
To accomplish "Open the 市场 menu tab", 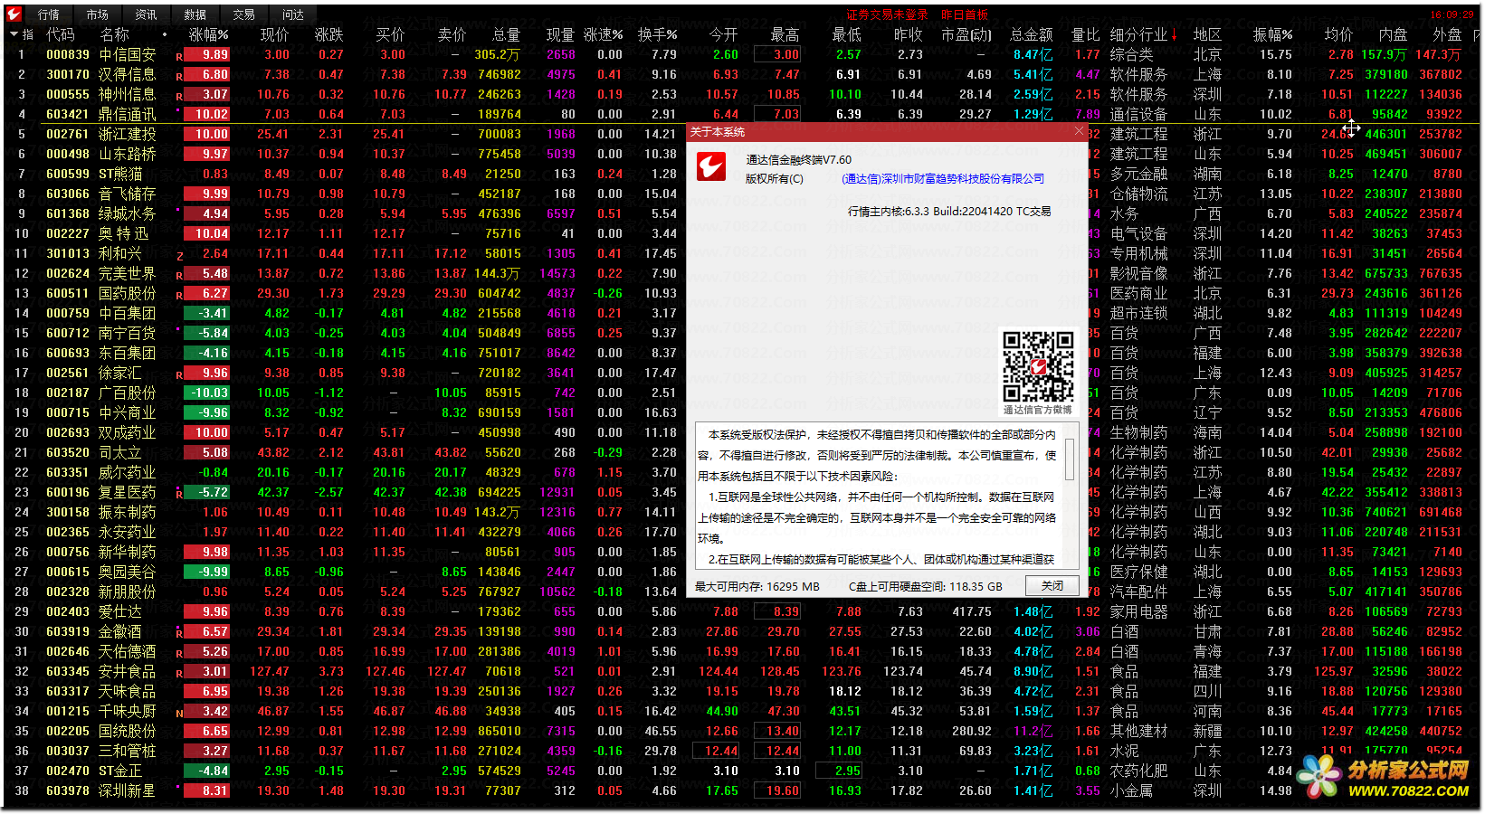I will point(97,14).
